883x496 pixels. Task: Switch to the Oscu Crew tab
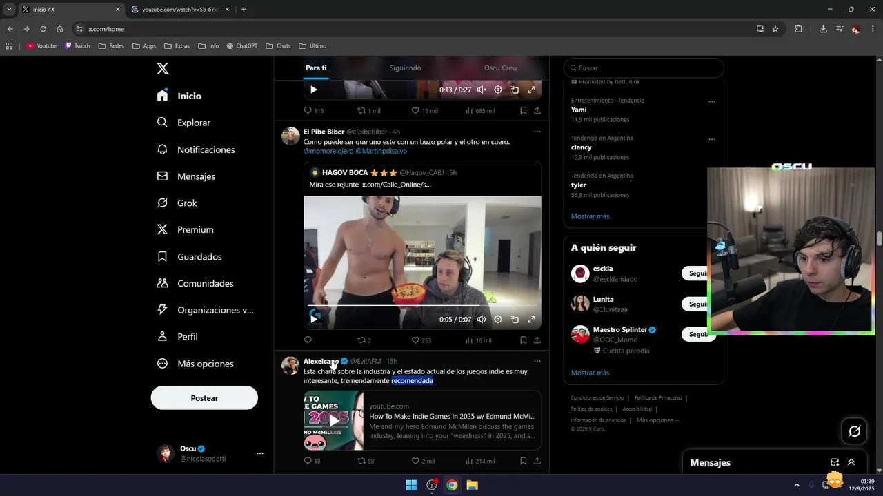point(501,68)
